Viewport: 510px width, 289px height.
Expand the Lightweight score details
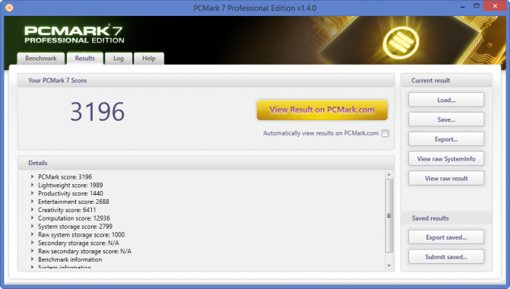(x=32, y=185)
